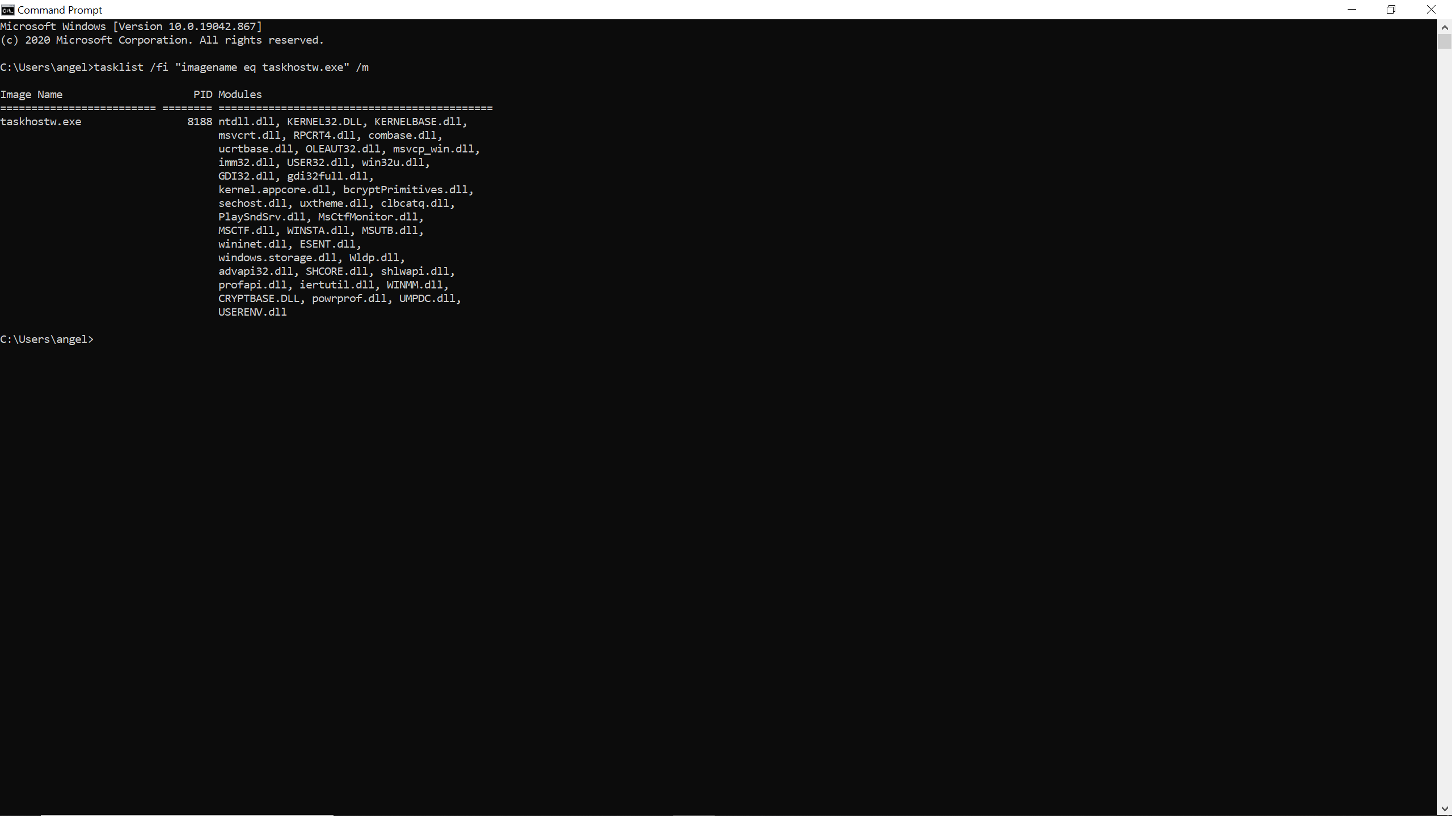Minimize the Command Prompt window

1352,10
